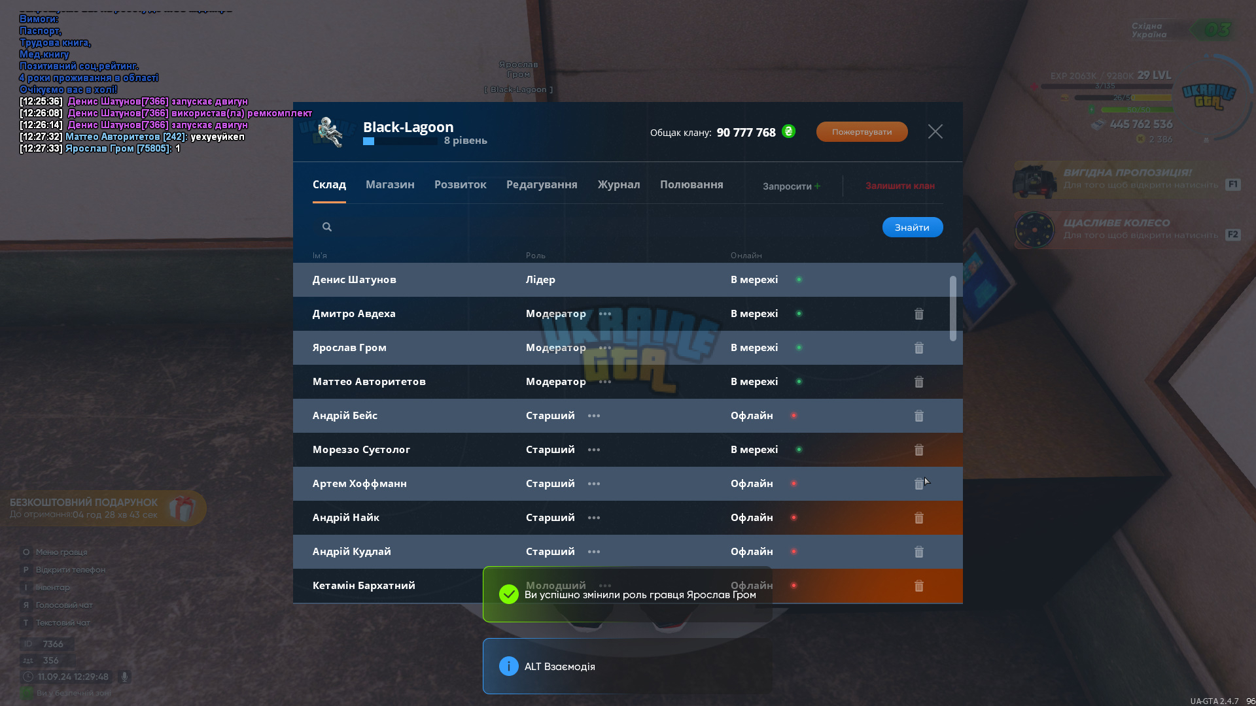The image size is (1256, 706).
Task: Expand role menu for Андрій Бейс
Action: click(x=594, y=416)
